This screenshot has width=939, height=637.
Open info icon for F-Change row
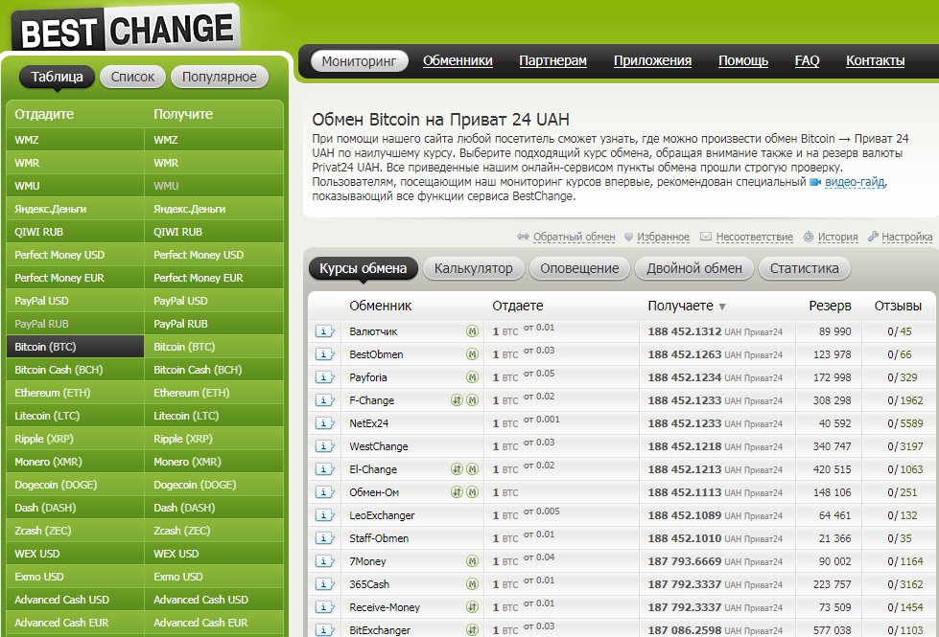pyautogui.click(x=324, y=400)
